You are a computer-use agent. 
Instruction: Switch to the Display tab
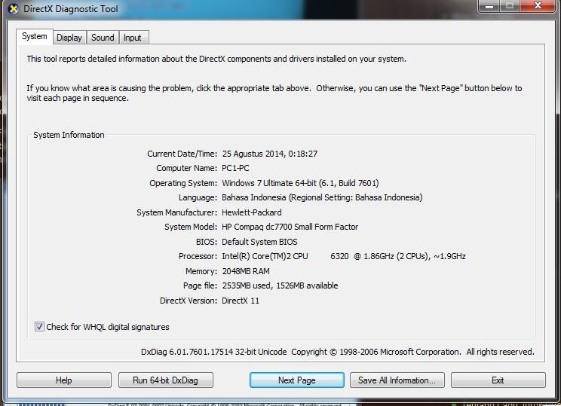(x=69, y=38)
